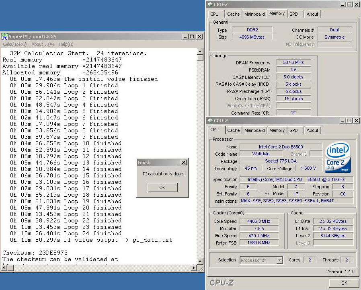Open the About...(A) menu in Super PI
The height and width of the screenshot is (290, 361).
[43, 44]
